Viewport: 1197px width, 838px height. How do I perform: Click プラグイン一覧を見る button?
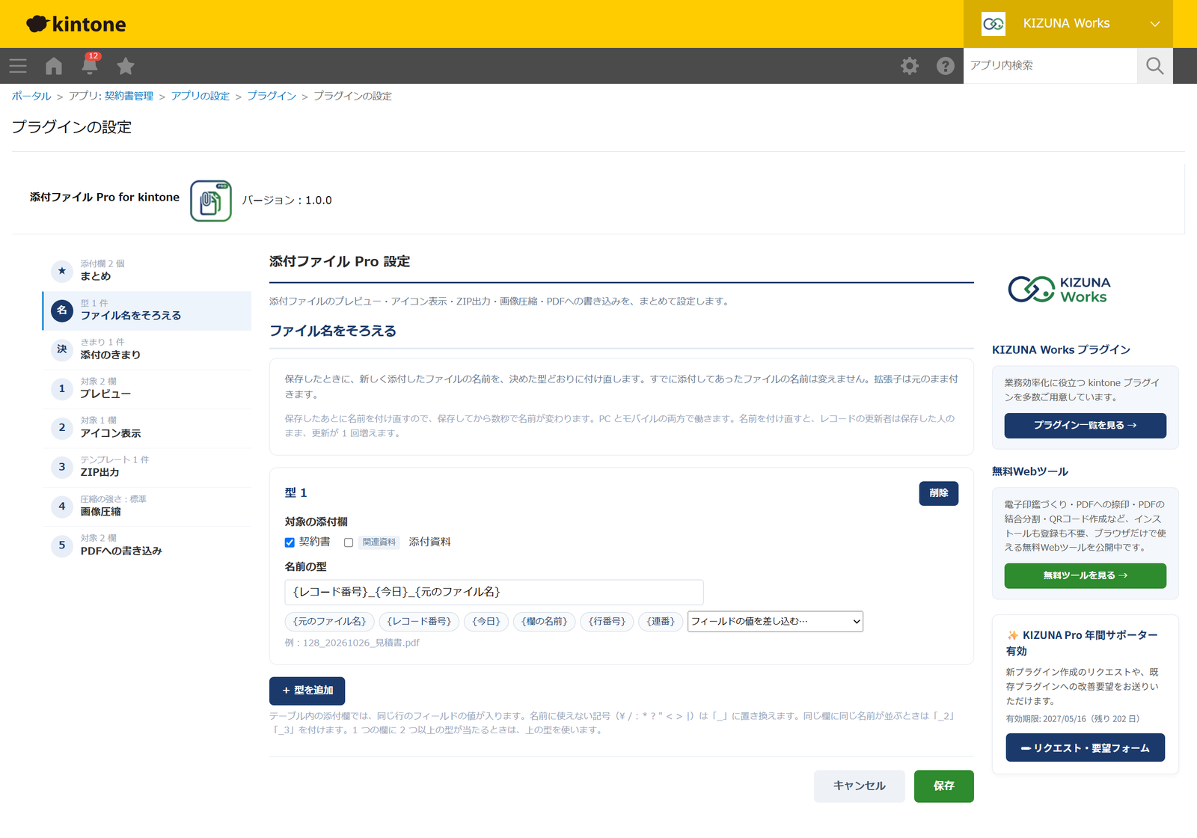point(1086,426)
